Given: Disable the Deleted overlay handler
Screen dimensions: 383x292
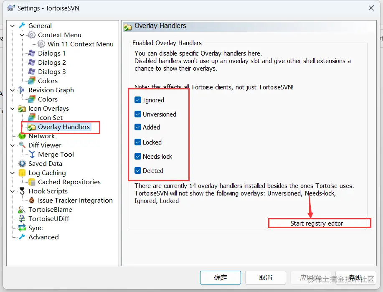Looking at the screenshot, I should click(138, 170).
